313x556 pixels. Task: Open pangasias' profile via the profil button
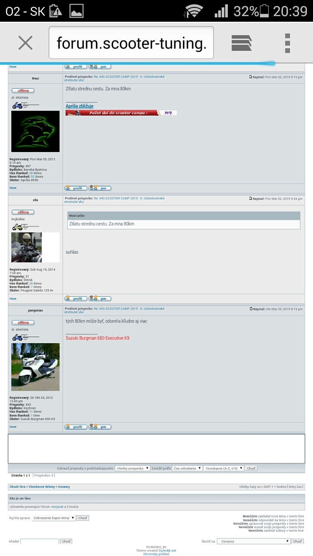pyautogui.click(x=76, y=427)
